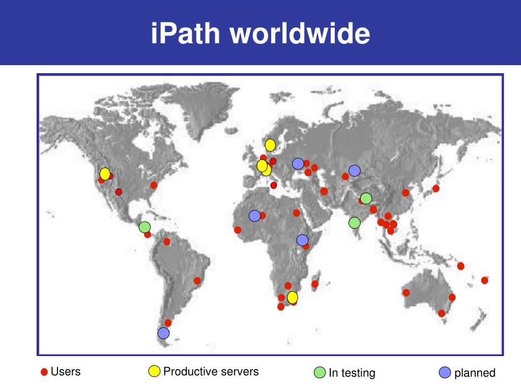
Task: Click the blue planned marker in southern Argentina
Action: 163,333
